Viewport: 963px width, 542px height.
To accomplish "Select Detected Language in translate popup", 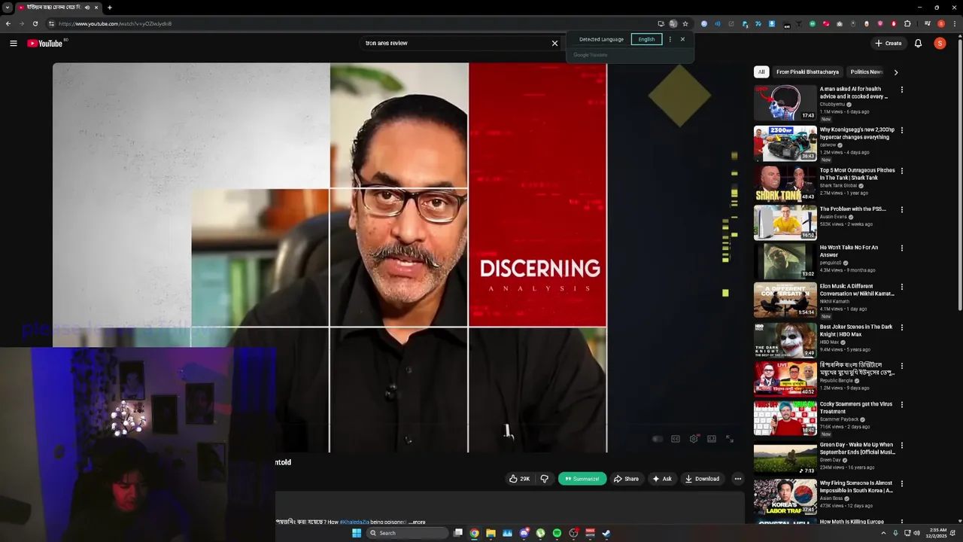I will click(x=601, y=39).
